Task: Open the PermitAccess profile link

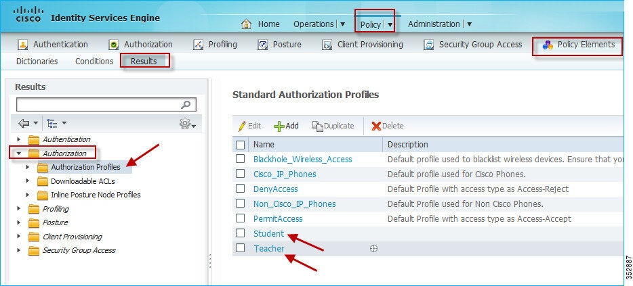Action: pos(278,219)
